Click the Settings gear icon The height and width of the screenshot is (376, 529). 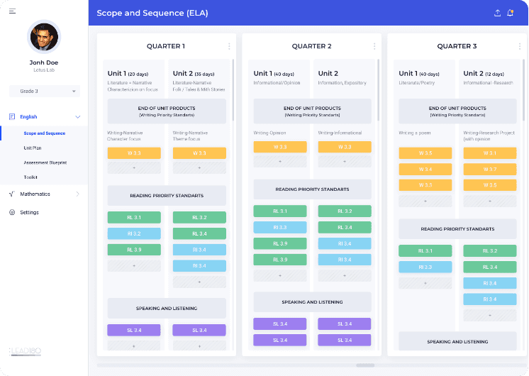pyautogui.click(x=12, y=212)
